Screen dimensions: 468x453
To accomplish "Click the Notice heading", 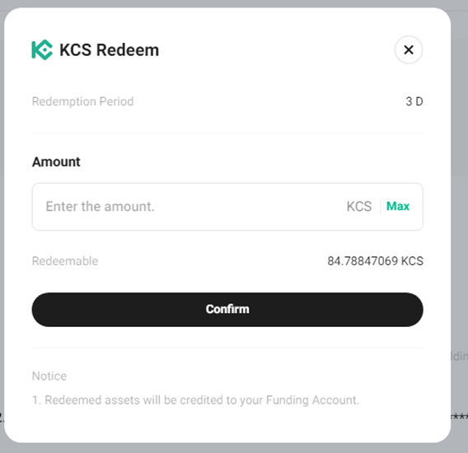I will [49, 376].
